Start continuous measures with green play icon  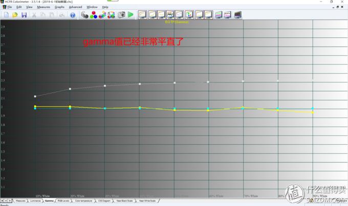pos(130,15)
